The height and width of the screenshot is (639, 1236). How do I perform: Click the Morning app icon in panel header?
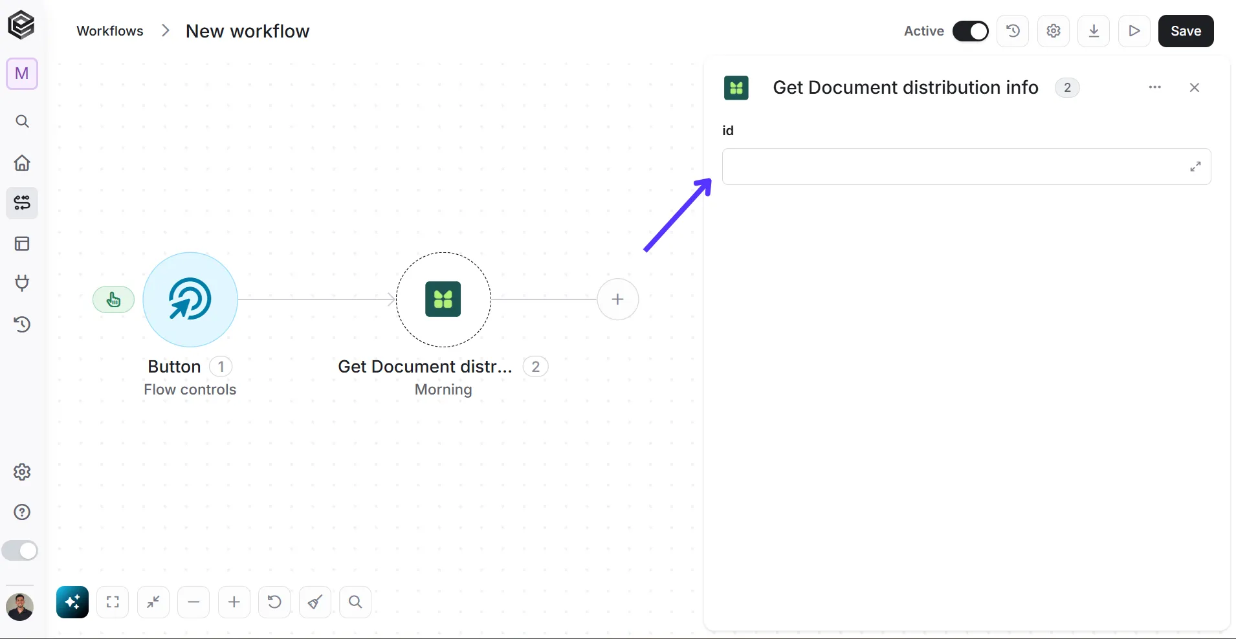pyautogui.click(x=736, y=87)
